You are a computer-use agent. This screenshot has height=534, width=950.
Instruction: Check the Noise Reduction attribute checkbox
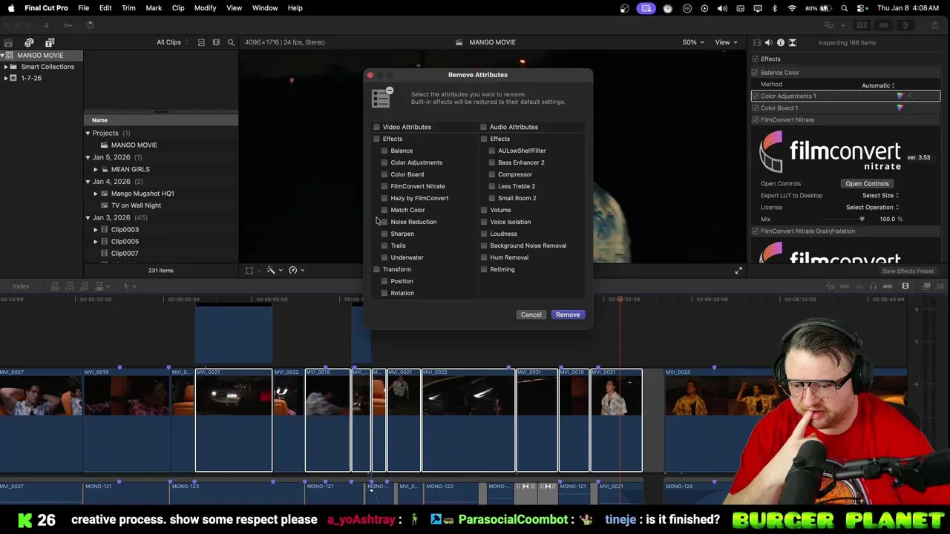[x=384, y=222]
